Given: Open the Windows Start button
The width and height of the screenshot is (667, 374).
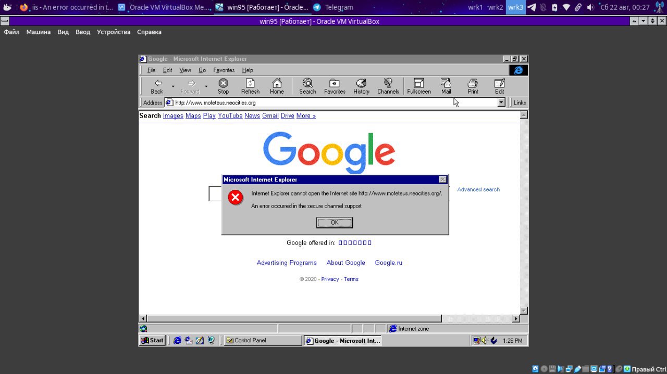Looking at the screenshot, I should click(x=153, y=341).
